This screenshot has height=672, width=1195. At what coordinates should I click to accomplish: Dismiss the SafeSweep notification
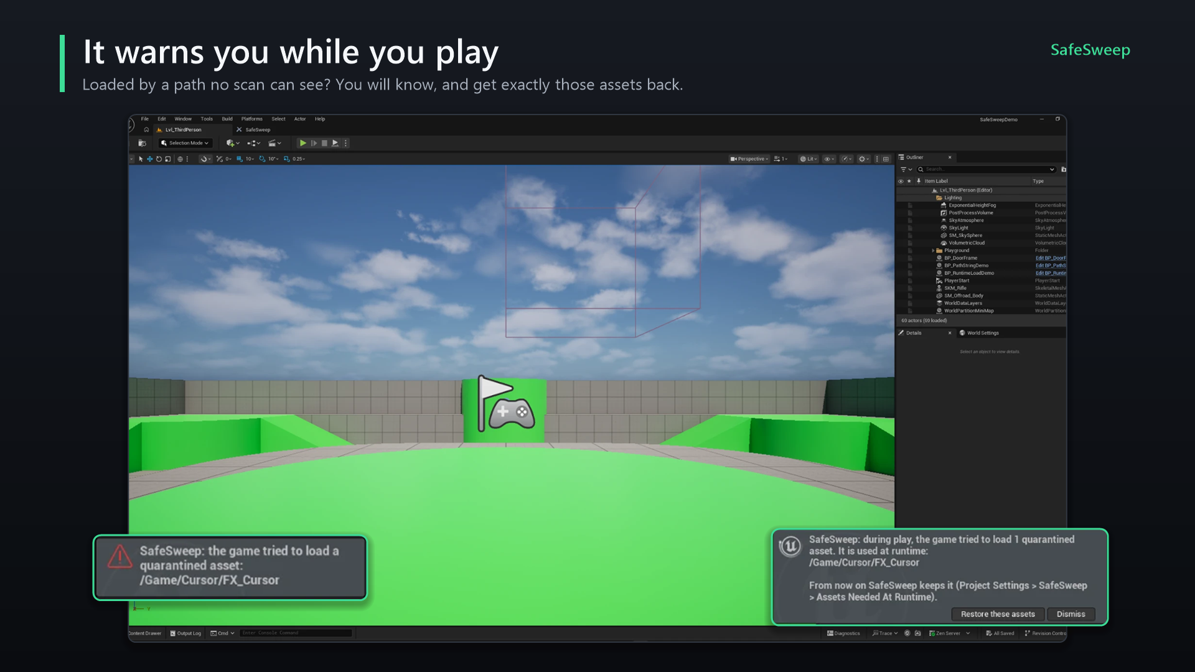coord(1071,614)
